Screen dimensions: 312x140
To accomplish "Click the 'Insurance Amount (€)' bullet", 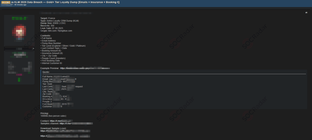I will [51, 53].
